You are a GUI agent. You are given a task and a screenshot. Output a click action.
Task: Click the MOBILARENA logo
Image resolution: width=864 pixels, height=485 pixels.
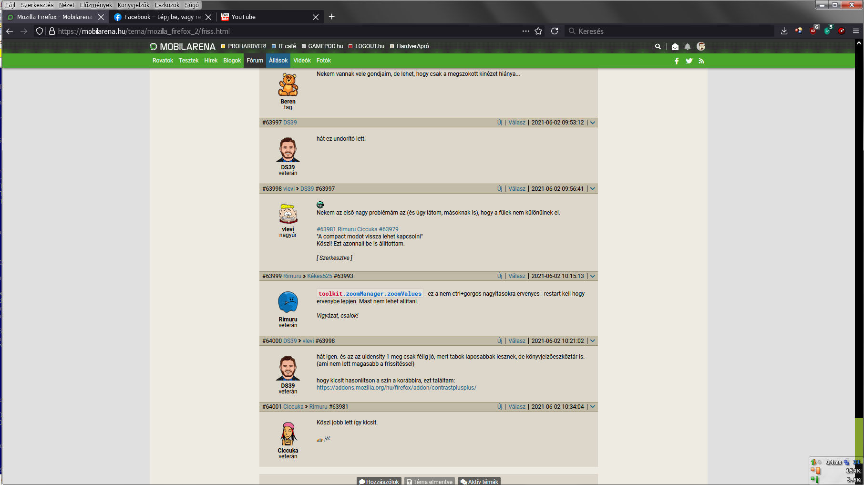[x=182, y=46]
